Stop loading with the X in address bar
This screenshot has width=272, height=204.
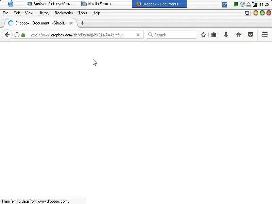(x=138, y=35)
